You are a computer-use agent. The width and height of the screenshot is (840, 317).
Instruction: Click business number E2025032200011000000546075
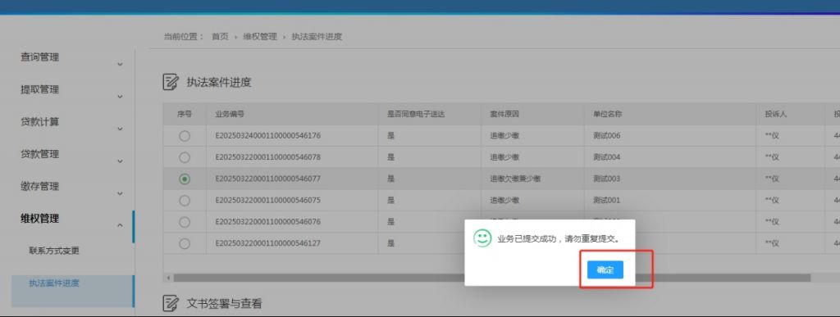point(268,201)
